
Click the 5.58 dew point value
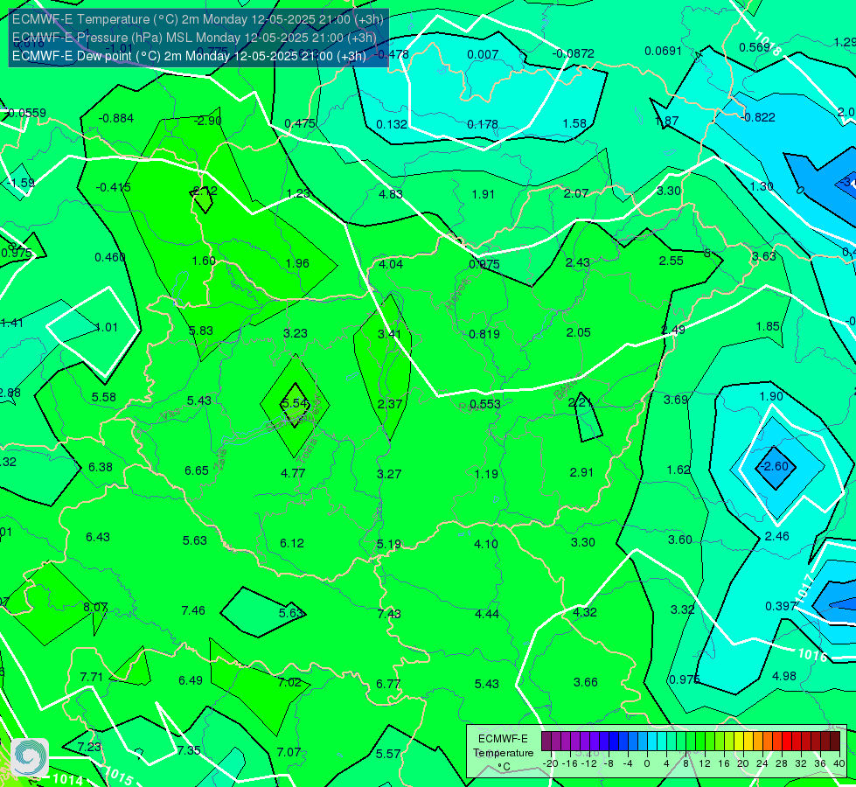coord(104,397)
